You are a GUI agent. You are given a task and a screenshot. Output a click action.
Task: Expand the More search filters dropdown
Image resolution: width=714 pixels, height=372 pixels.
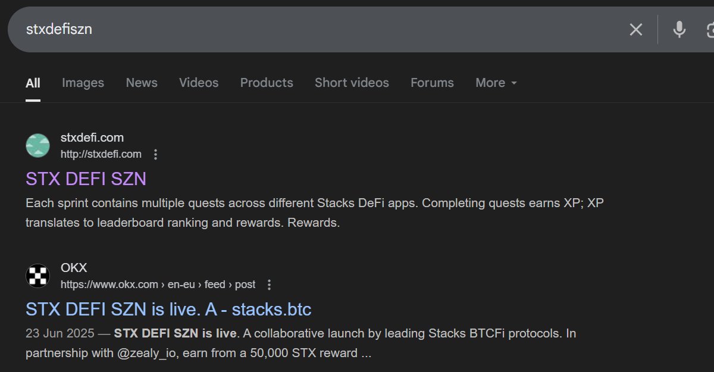tap(496, 83)
